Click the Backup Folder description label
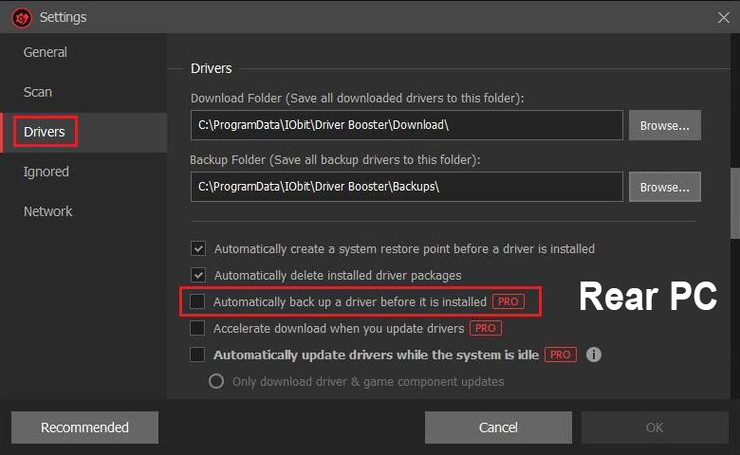The image size is (740, 455). 335,160
